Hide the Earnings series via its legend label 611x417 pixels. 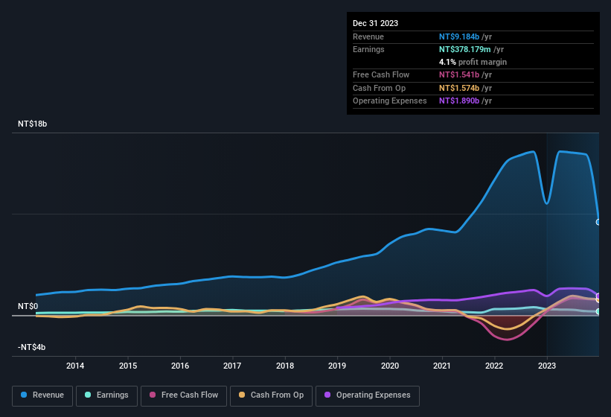click(112, 395)
